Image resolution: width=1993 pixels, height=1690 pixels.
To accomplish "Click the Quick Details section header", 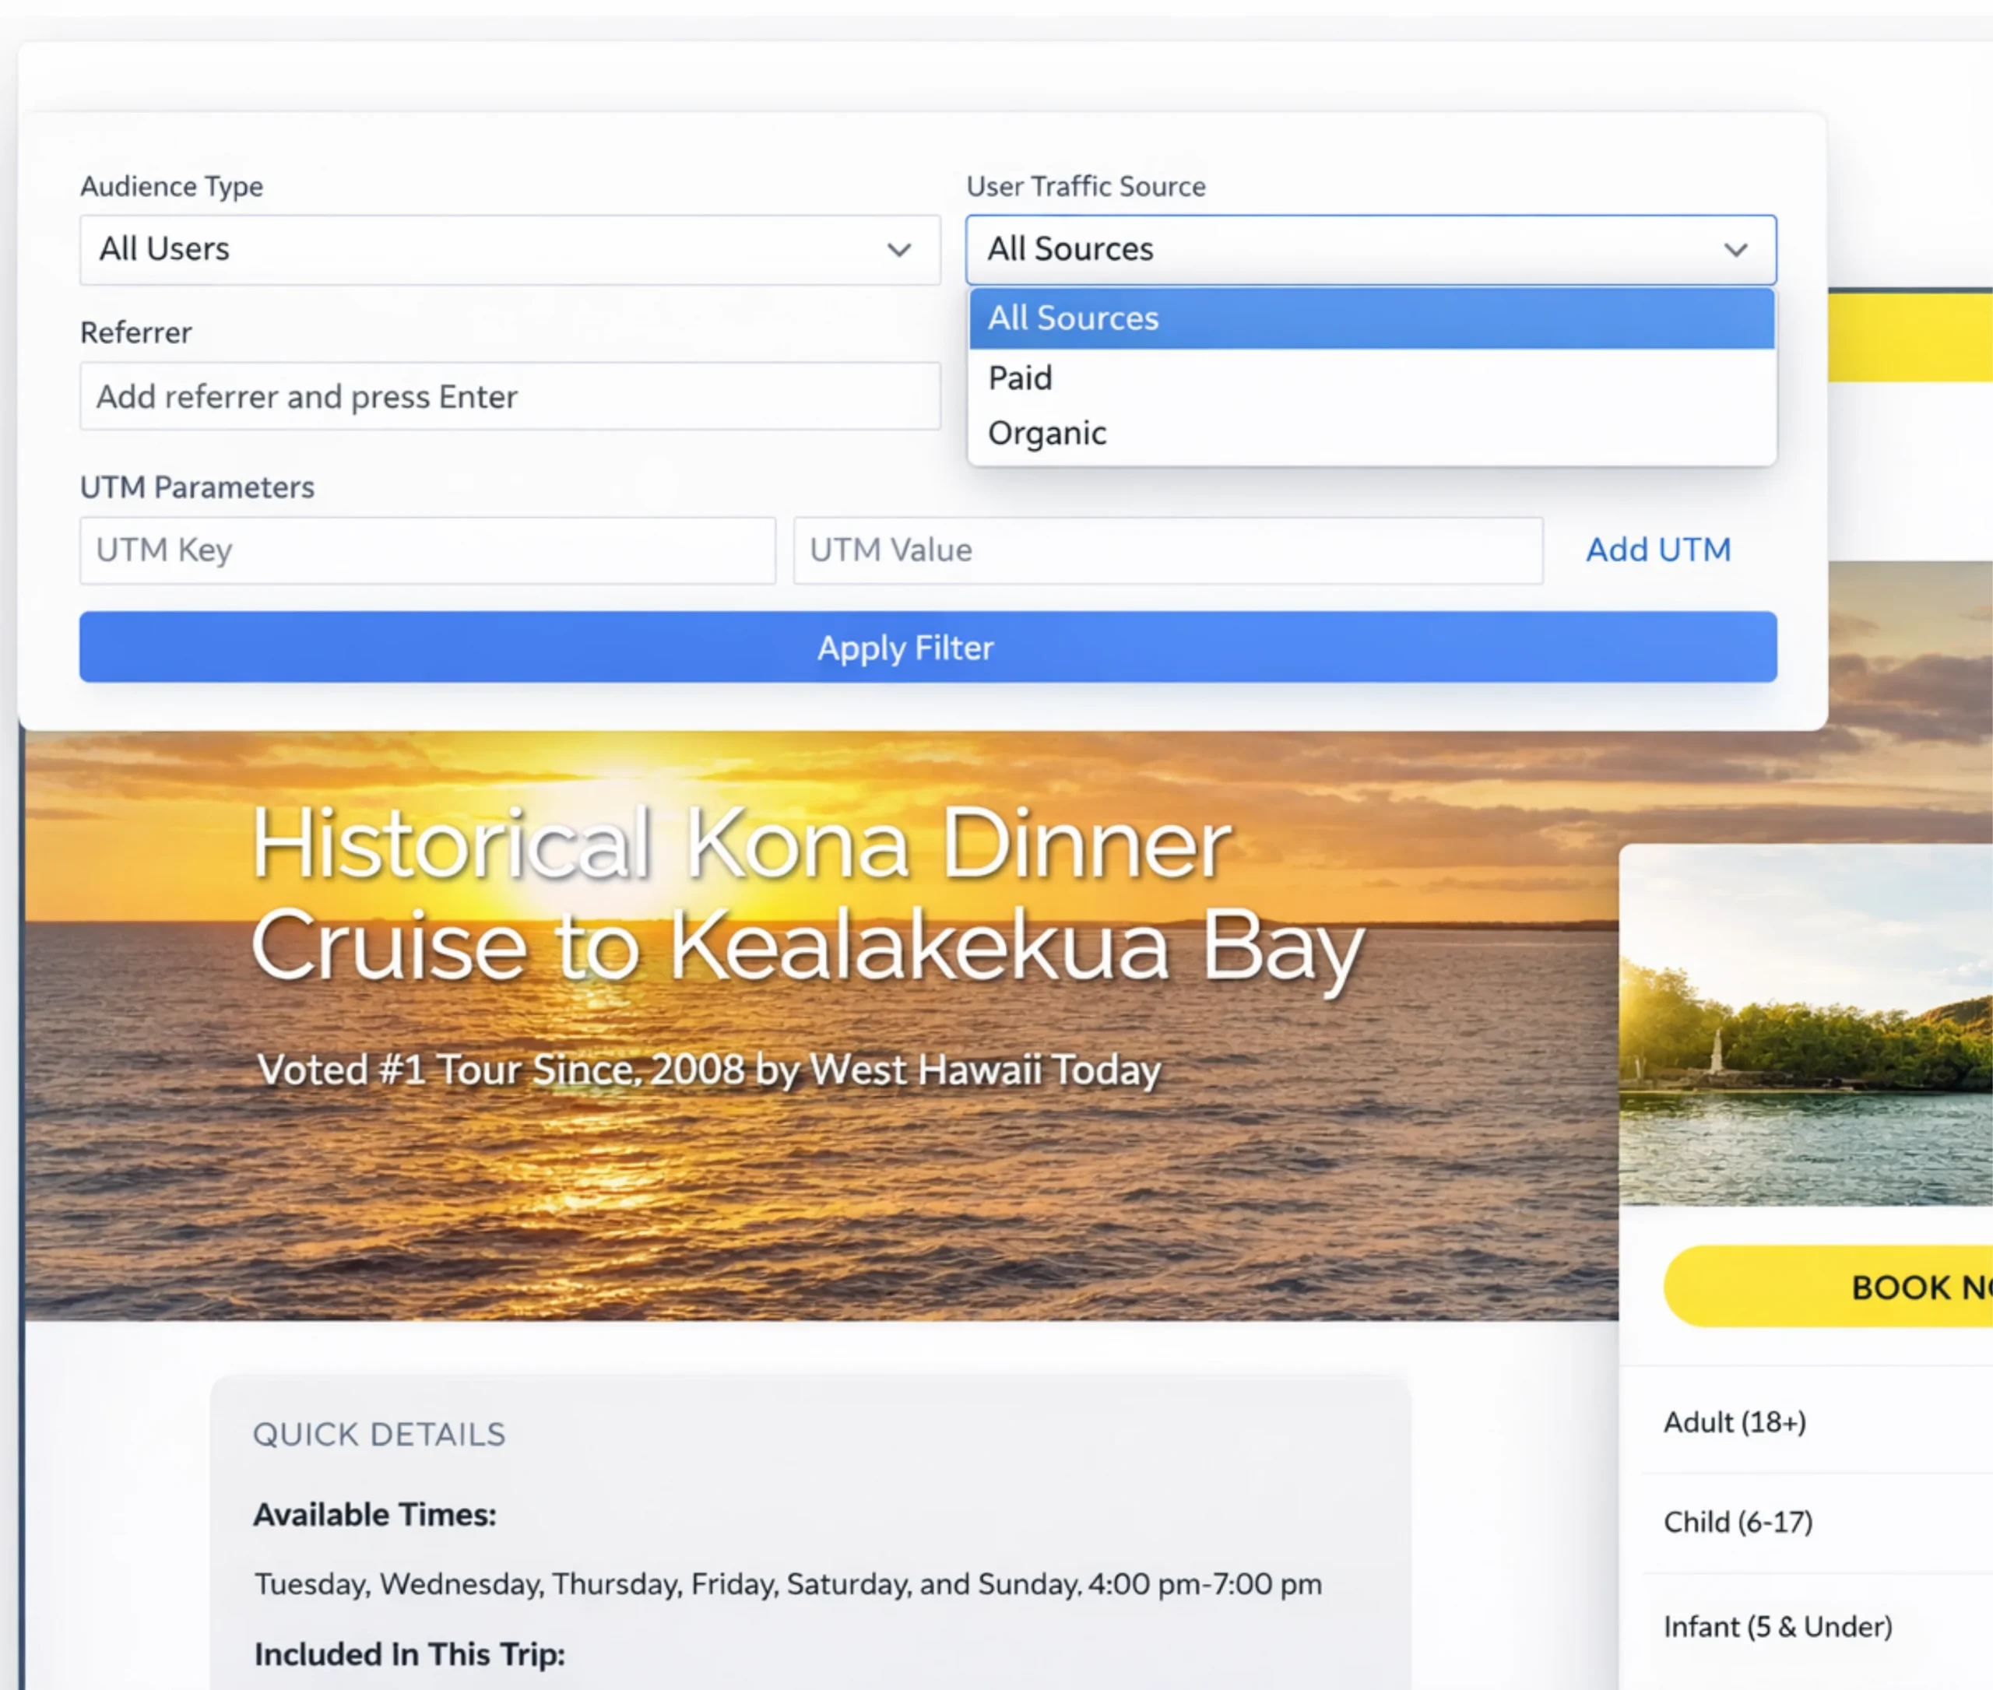I will click(x=378, y=1434).
